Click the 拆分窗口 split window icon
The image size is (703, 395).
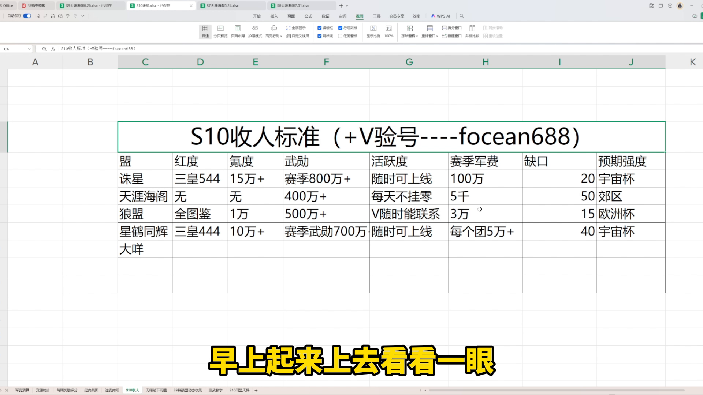[x=452, y=28]
